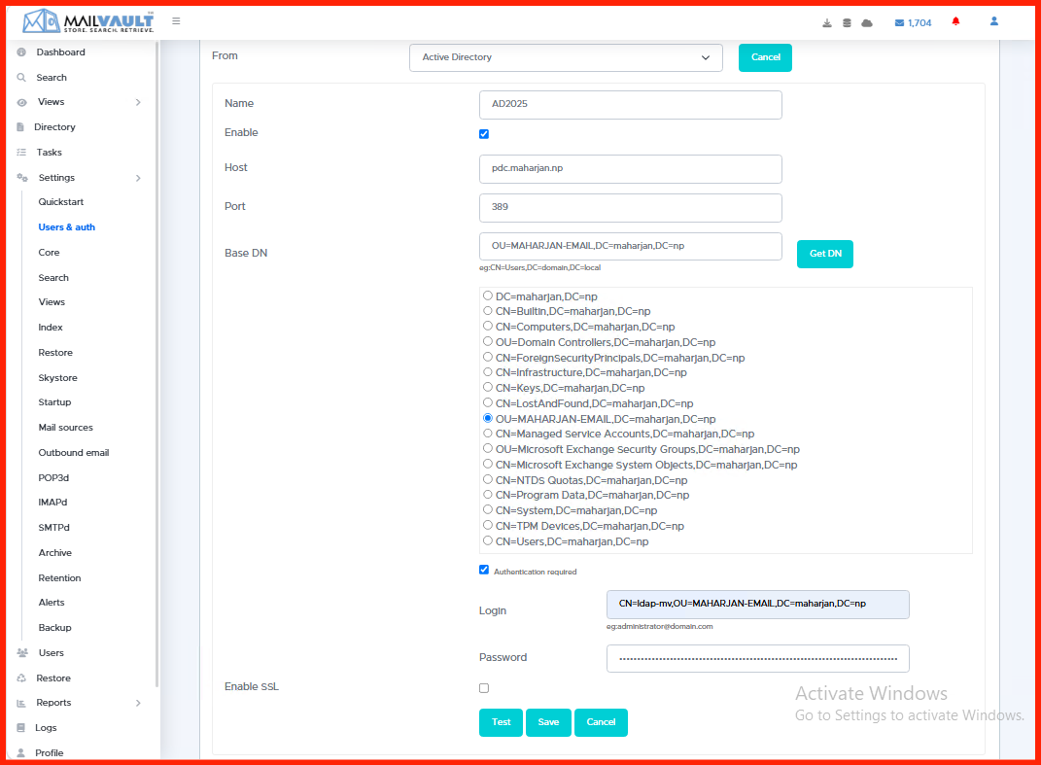Collapse the Settings sidebar chevron
The height and width of the screenshot is (765, 1041).
pos(138,178)
